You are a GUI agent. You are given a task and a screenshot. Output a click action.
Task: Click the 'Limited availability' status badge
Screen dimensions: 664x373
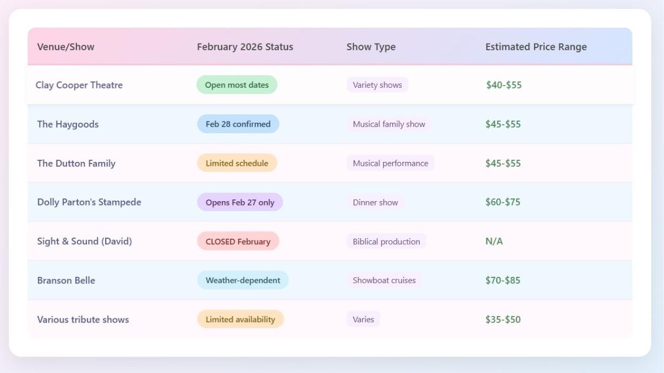point(240,319)
